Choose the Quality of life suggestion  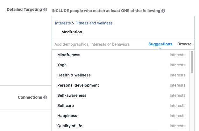tap(70, 126)
